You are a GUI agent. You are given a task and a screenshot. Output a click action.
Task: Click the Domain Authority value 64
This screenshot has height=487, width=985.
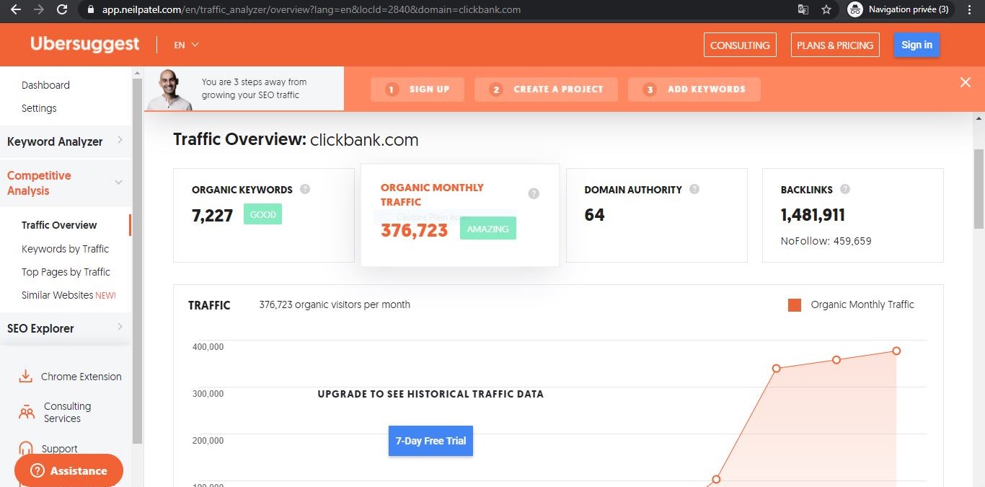595,215
